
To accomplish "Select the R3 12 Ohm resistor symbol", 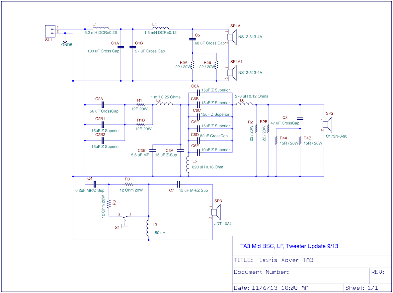I will pyautogui.click(x=128, y=184).
